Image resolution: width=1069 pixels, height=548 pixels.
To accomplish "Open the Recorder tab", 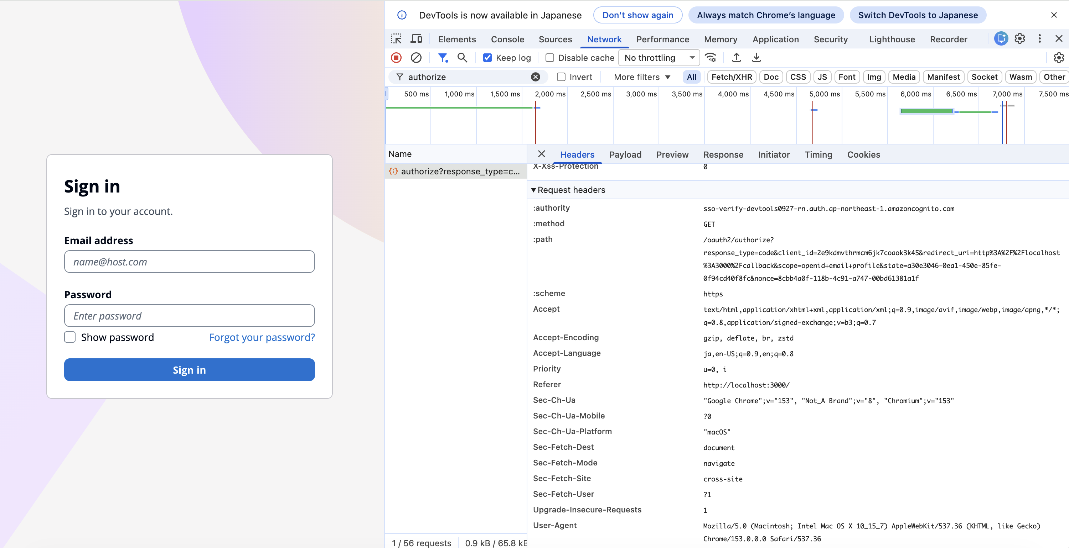I will 948,39.
